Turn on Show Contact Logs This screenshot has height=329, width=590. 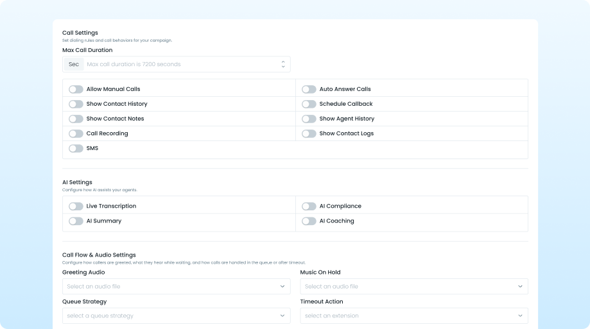pos(309,133)
